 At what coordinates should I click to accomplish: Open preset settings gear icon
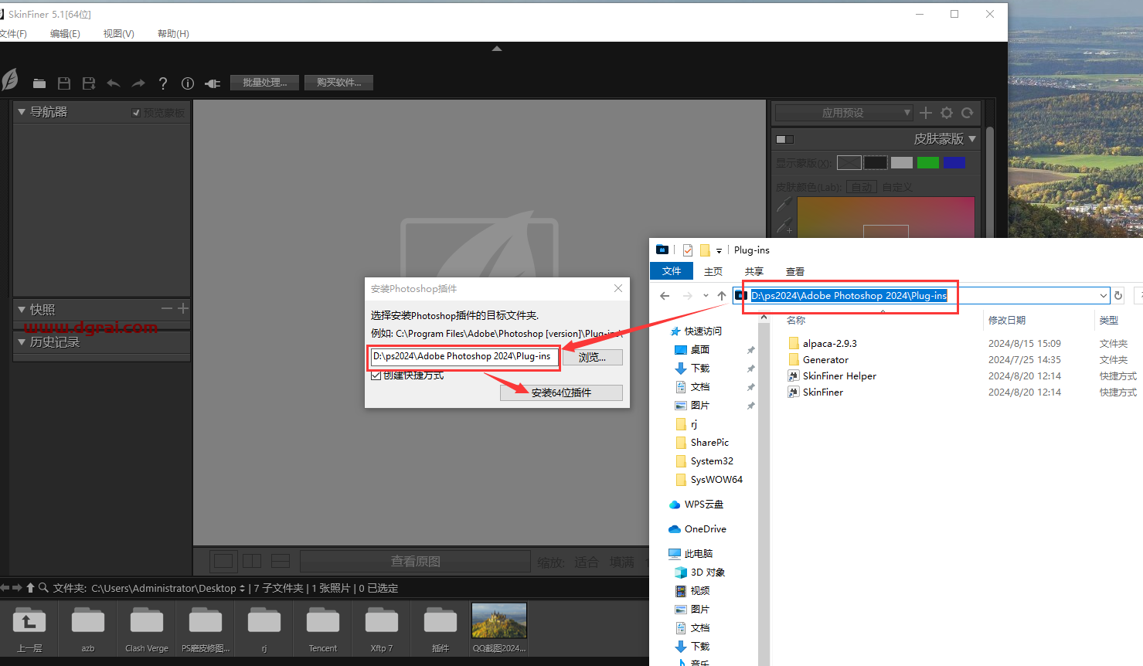click(x=947, y=113)
